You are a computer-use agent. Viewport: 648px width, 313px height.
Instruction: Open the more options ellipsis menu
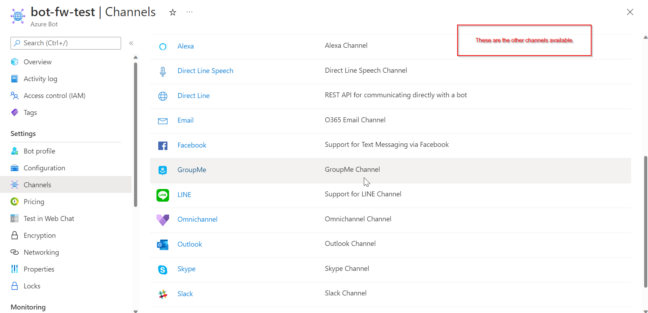tap(189, 12)
